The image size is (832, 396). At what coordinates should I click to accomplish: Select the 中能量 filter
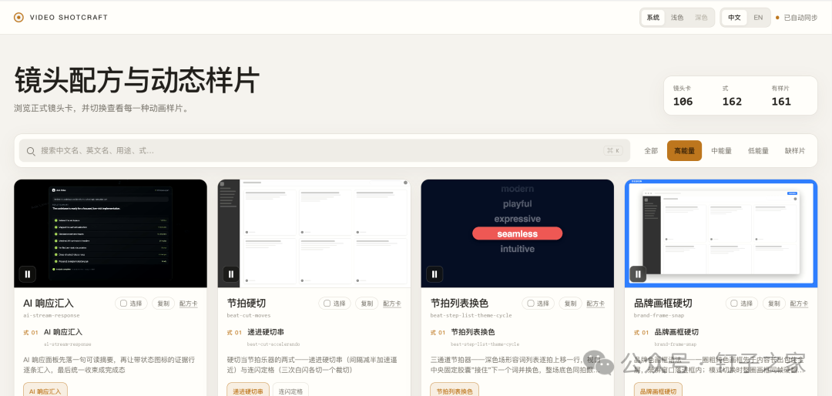721,151
